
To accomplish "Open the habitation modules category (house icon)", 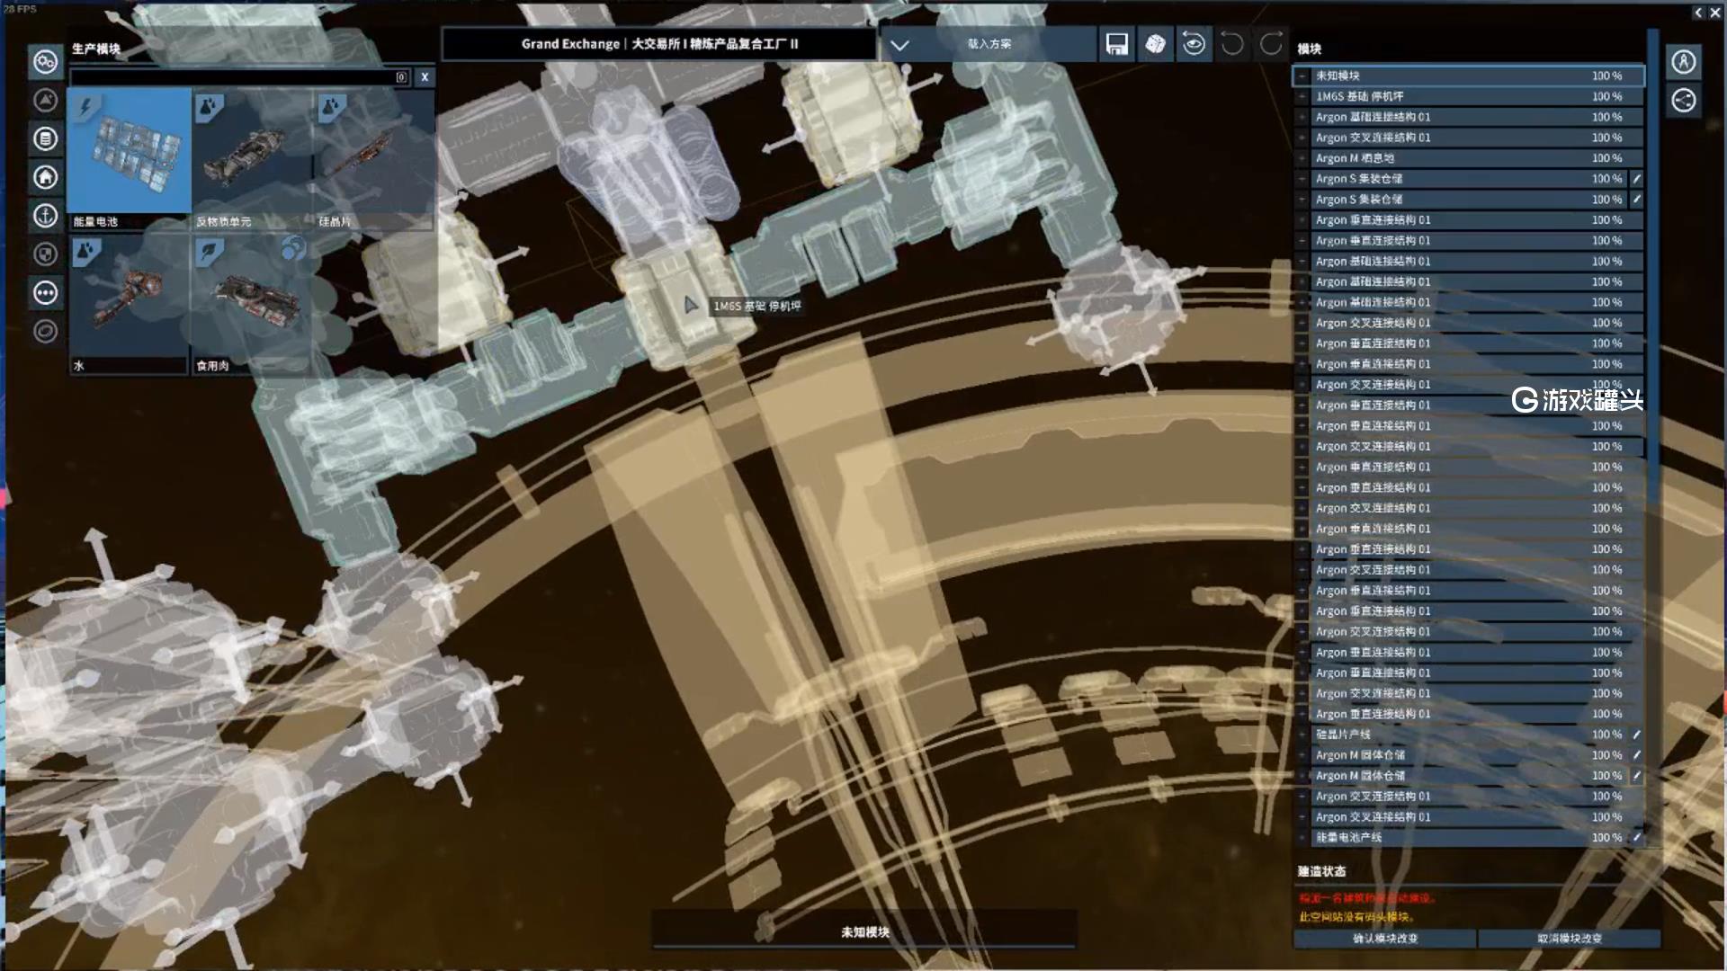I will (45, 178).
